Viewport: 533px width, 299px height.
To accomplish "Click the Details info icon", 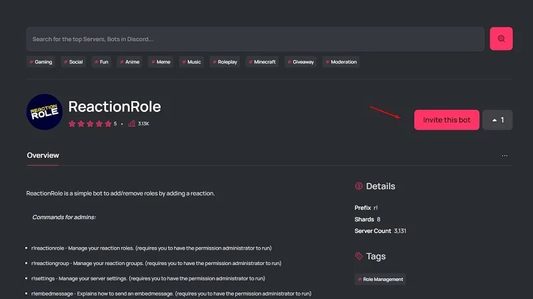I will pos(358,186).
